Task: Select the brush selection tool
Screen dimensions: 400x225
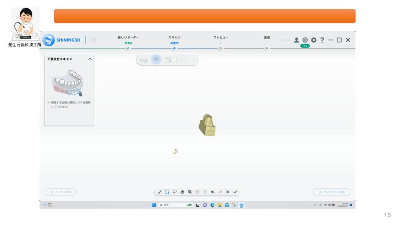Action: pos(160,192)
